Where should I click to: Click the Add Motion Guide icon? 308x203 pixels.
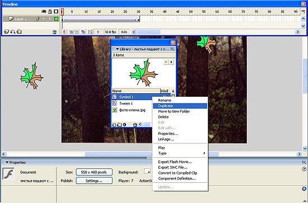tap(12, 31)
